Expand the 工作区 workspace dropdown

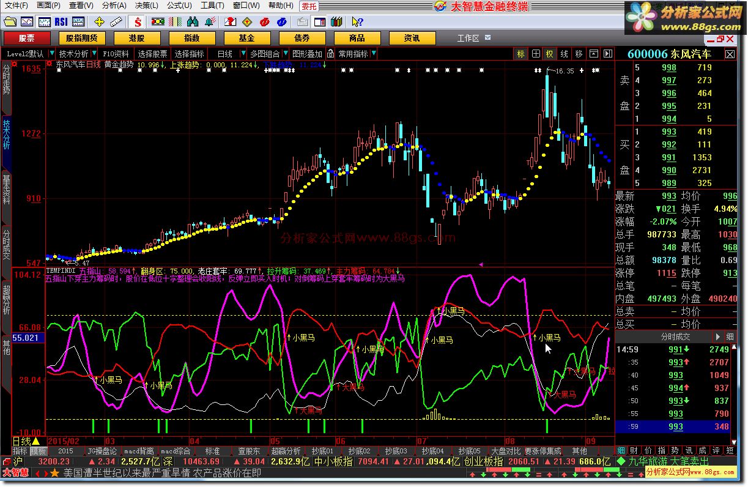coord(487,38)
